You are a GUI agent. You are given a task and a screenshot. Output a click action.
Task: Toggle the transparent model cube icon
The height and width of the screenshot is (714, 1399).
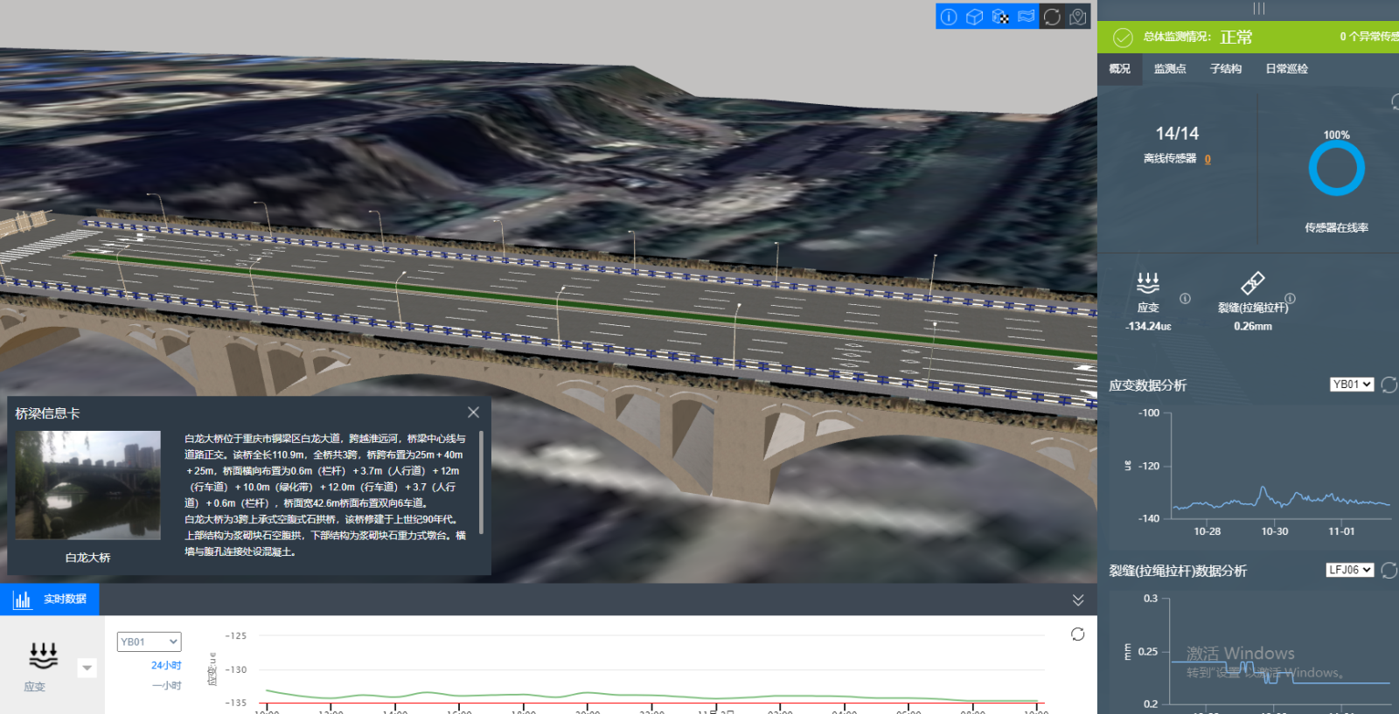(x=1000, y=17)
